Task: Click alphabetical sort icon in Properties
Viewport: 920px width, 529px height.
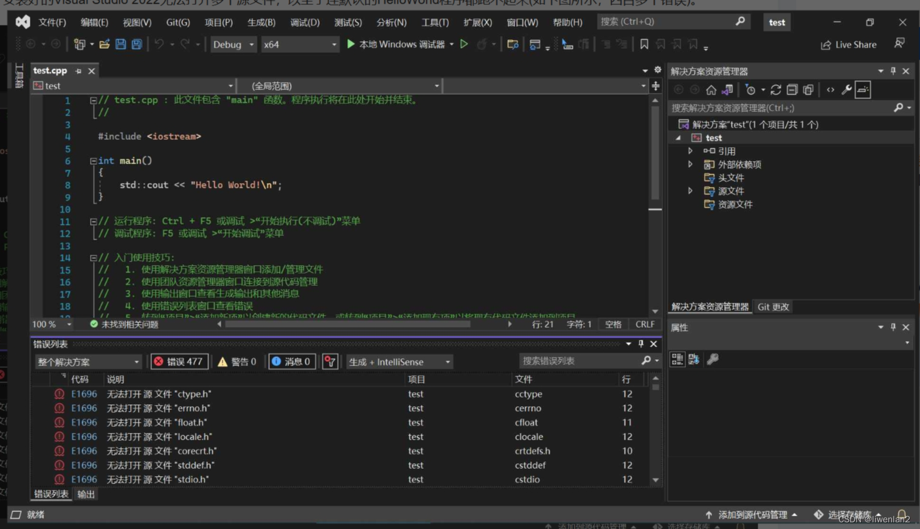Action: click(x=694, y=359)
